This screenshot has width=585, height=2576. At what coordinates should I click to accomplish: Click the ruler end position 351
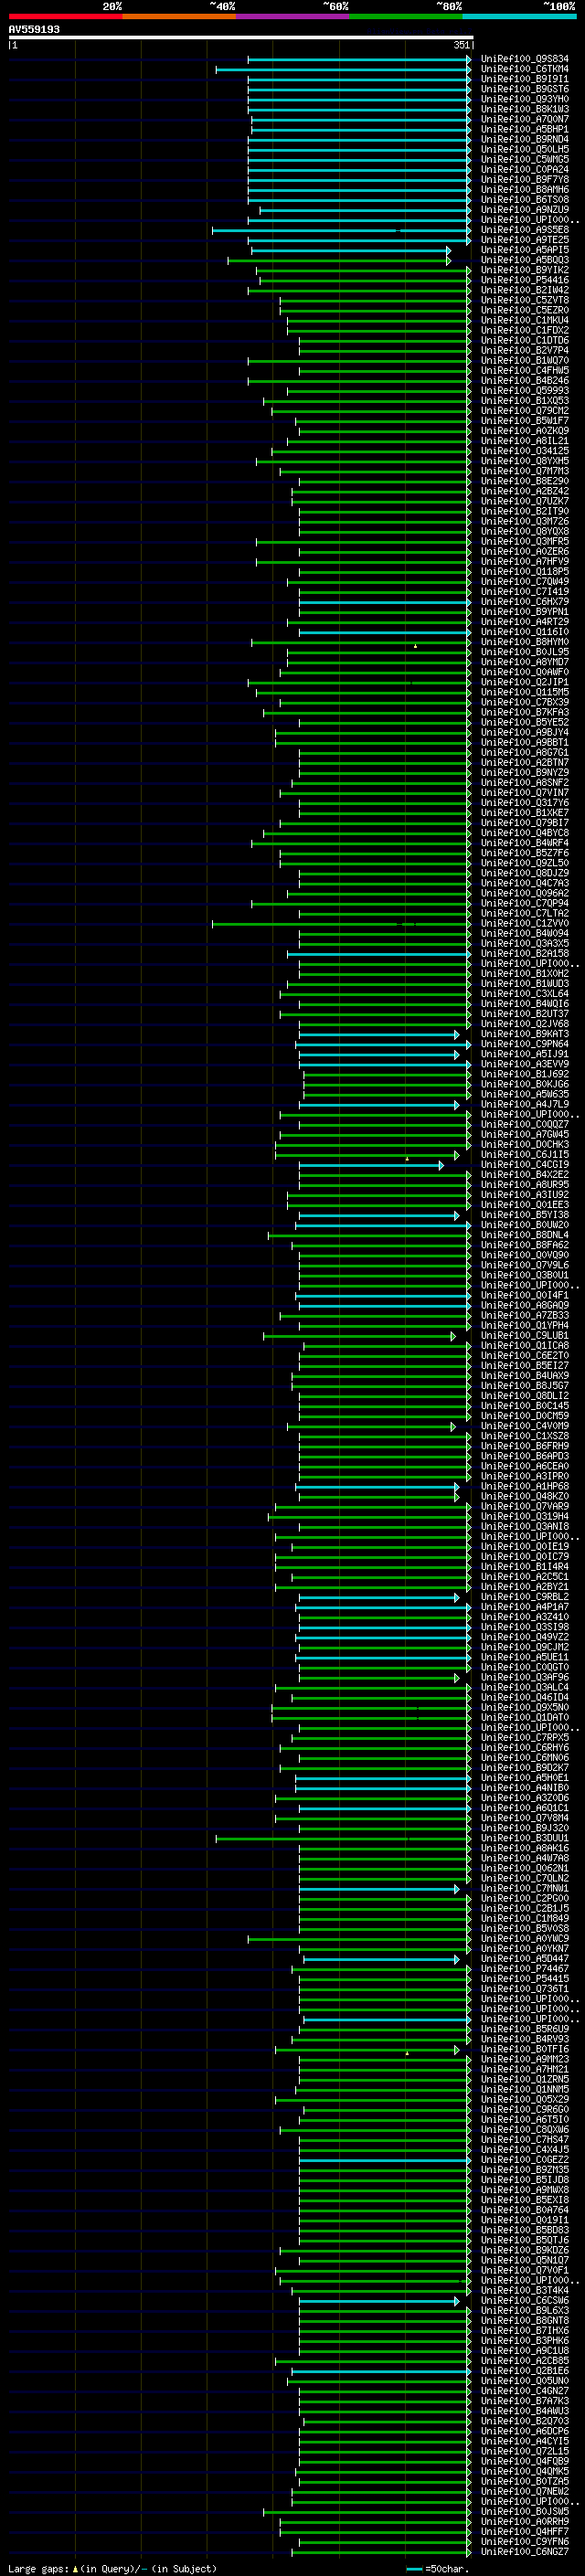point(461,46)
